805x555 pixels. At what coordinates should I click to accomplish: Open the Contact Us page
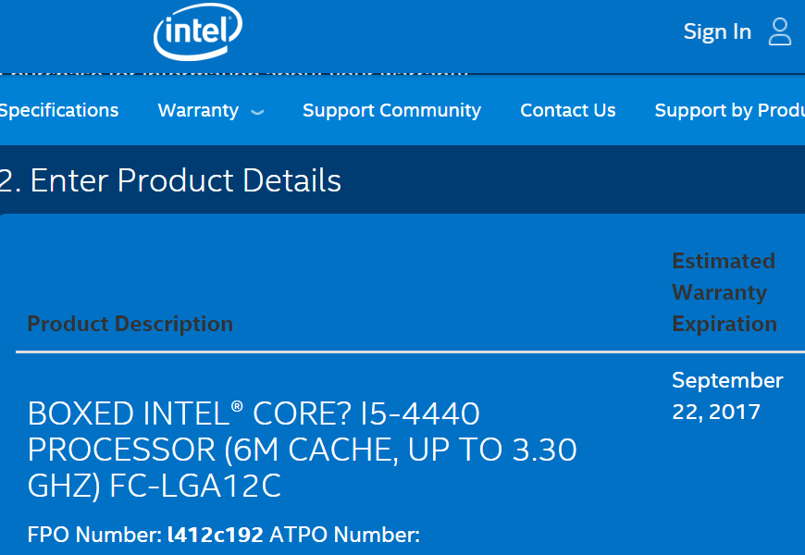coord(568,110)
